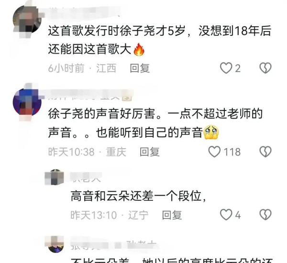Dislike the Chongqing comment about 徐子尧's voice

pos(265,152)
